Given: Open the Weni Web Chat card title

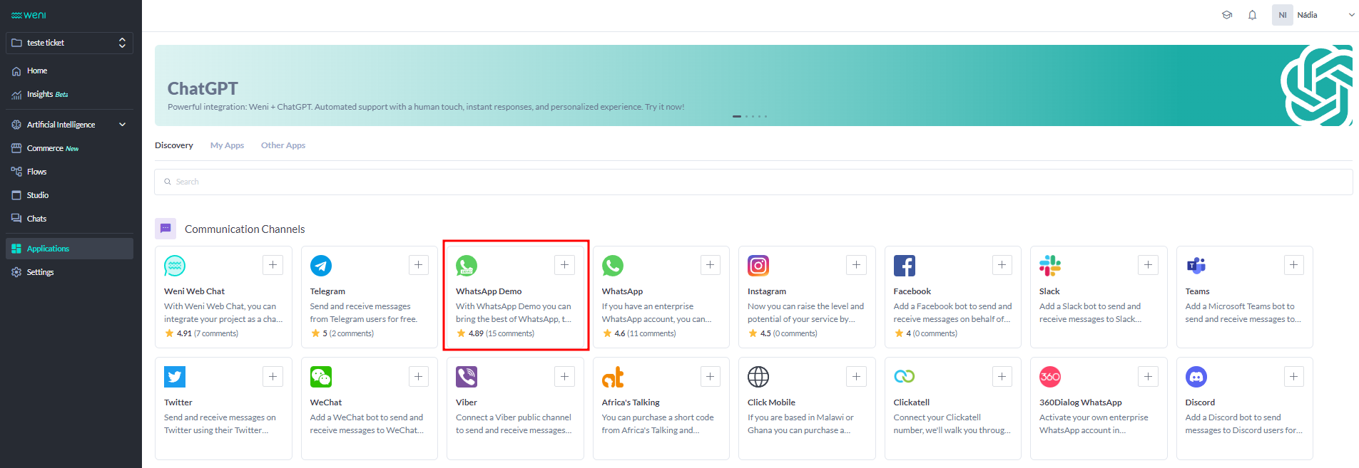Looking at the screenshot, I should click(194, 291).
